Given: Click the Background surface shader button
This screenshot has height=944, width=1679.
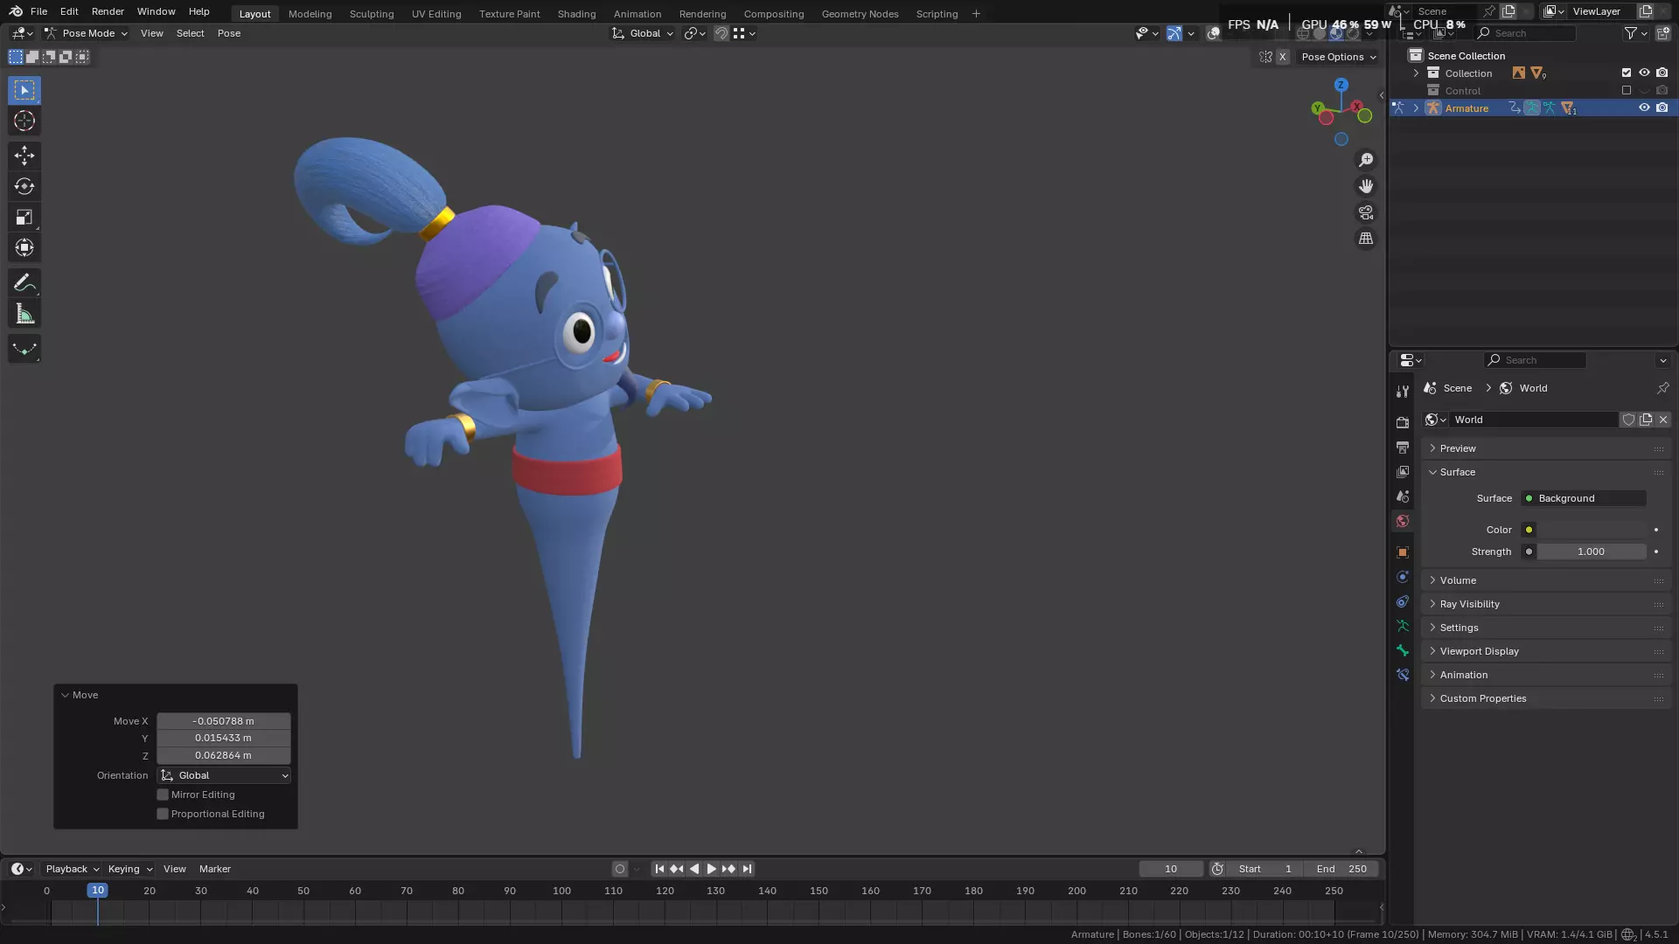Looking at the screenshot, I should [x=1584, y=498].
